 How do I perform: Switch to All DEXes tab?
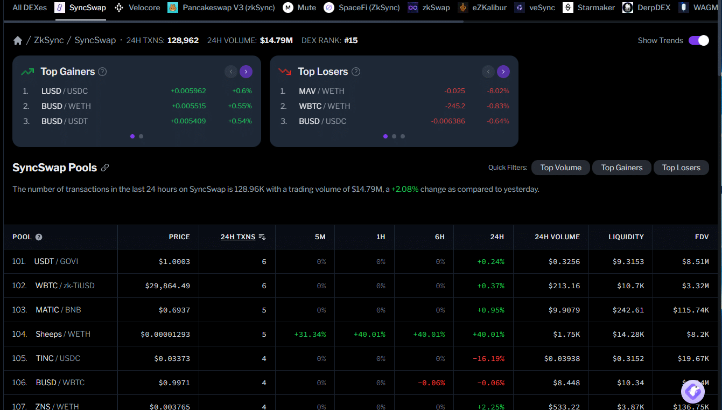[30, 8]
